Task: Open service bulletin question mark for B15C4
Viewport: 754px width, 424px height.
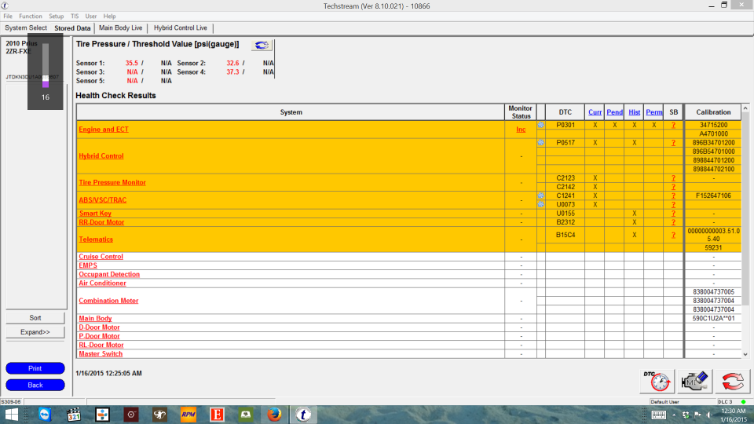Action: (673, 235)
